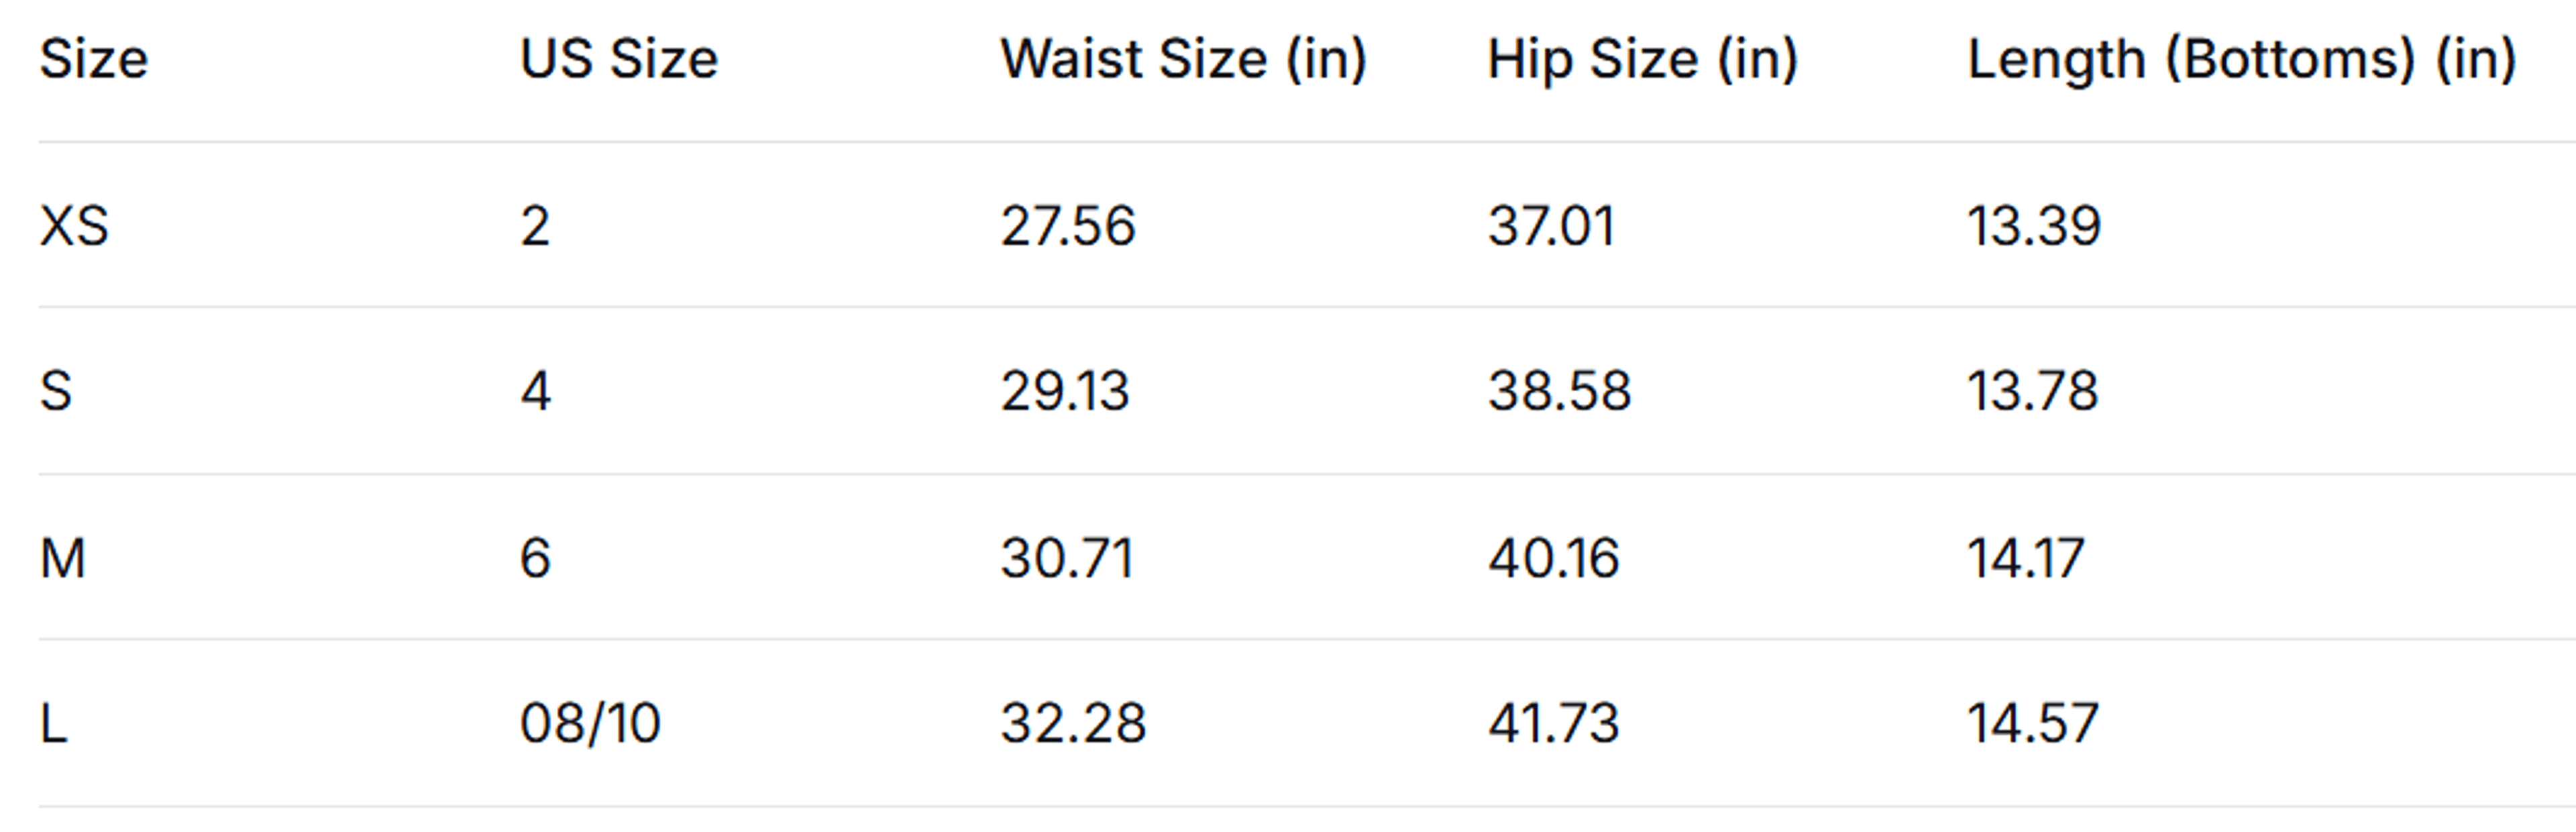
Task: Select the Waist Size (in) header
Action: tap(1184, 60)
